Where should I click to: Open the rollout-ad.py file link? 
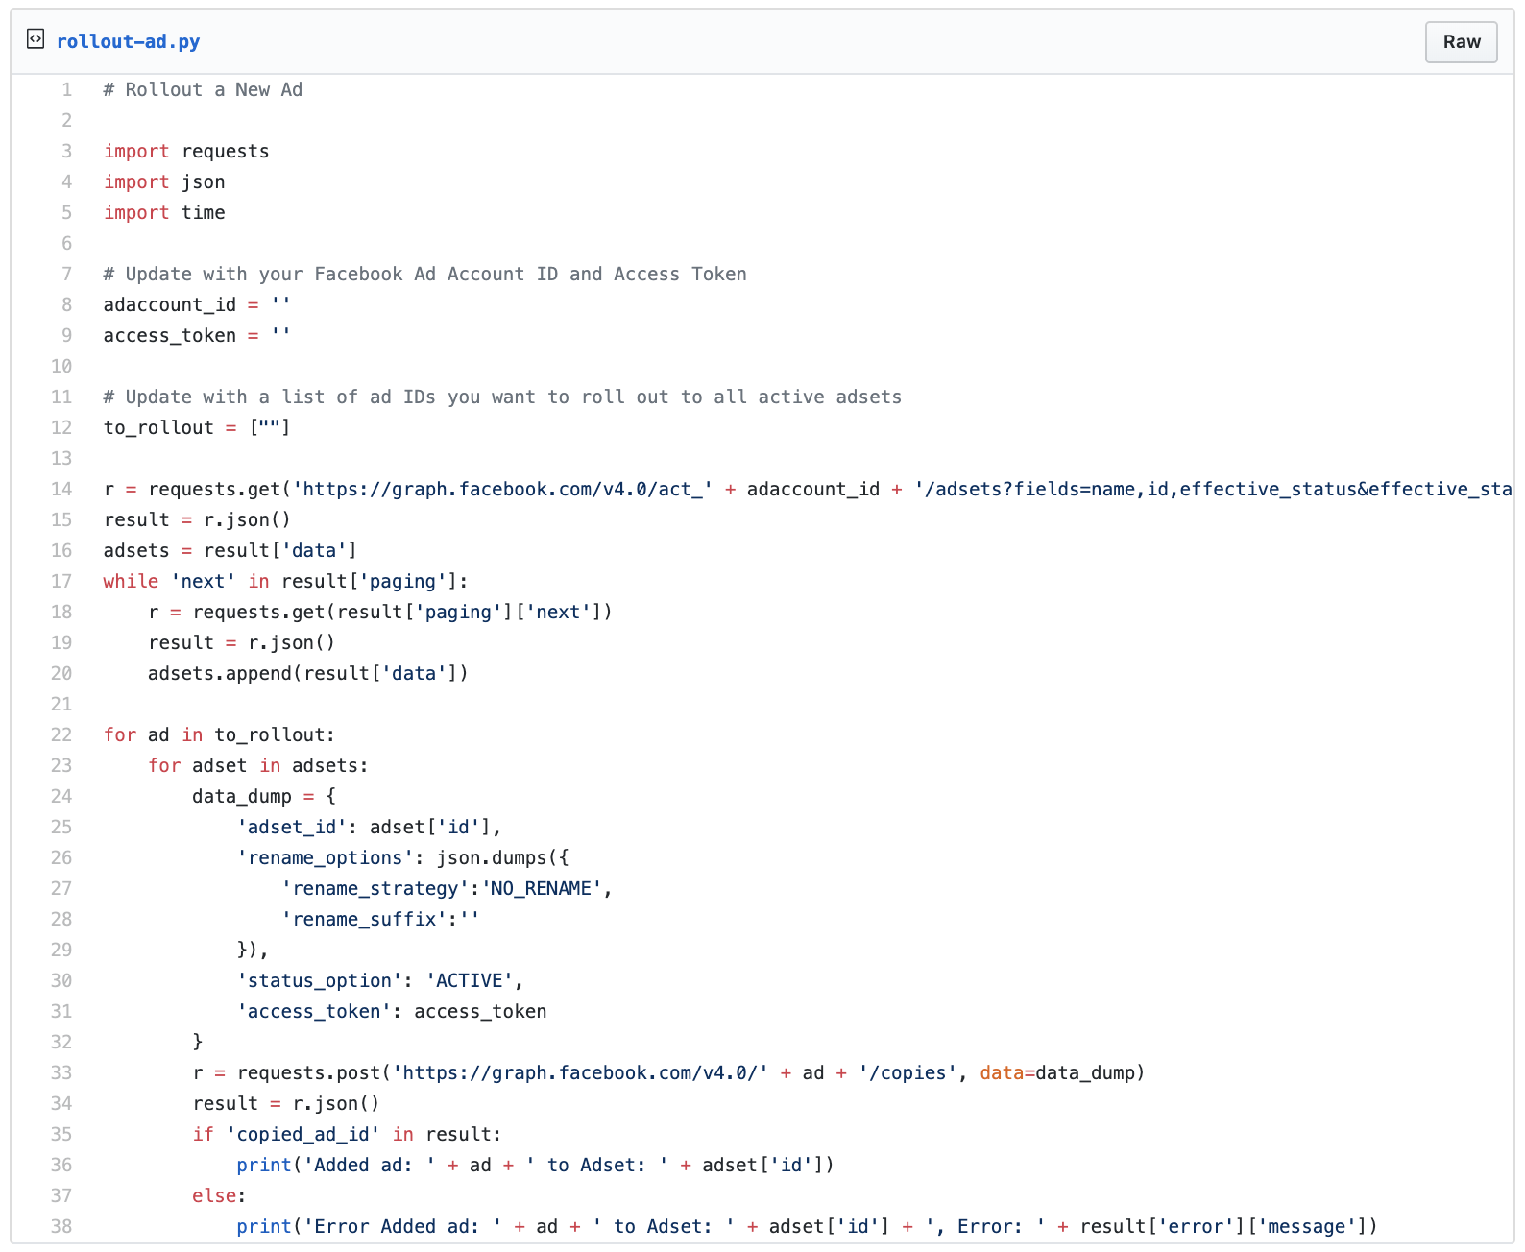[x=128, y=41]
